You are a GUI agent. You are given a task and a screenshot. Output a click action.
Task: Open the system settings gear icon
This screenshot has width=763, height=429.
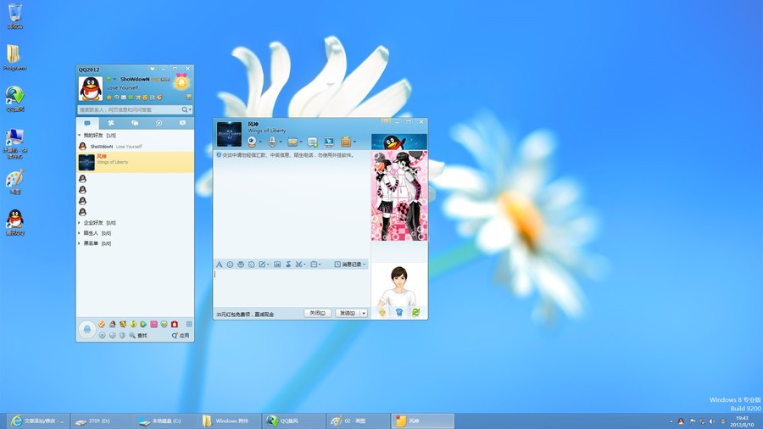pyautogui.click(x=102, y=336)
